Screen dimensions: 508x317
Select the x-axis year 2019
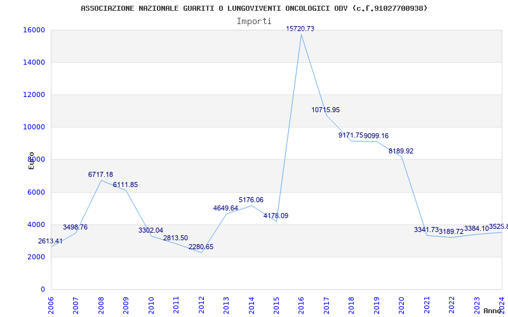[x=377, y=305]
